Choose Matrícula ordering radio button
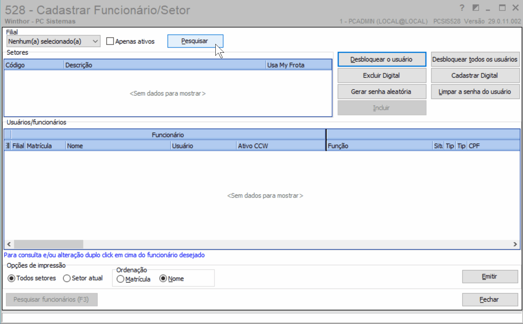 coord(120,279)
